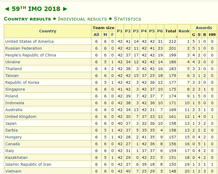The height and width of the screenshot is (174, 218).
Task: Click the United Kingdom link
Action: point(21,117)
